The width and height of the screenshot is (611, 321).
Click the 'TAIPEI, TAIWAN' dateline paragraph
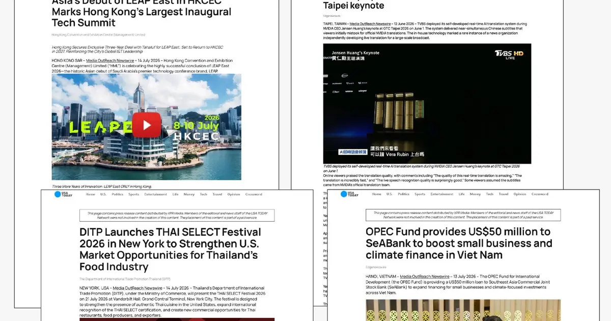(425, 32)
